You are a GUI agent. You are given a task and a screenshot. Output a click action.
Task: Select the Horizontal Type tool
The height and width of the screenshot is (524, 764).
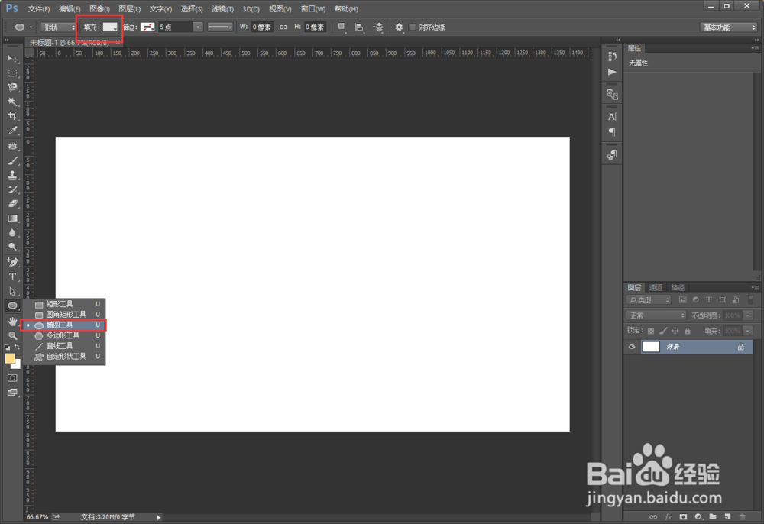[x=12, y=277]
